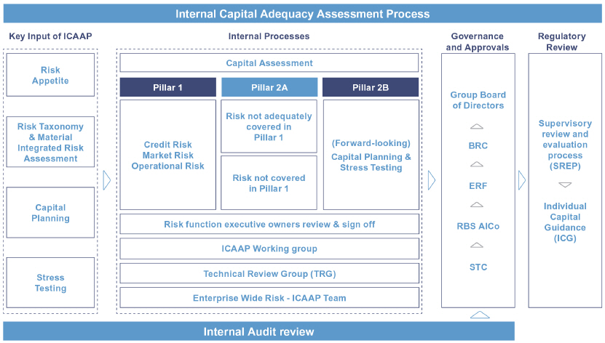The width and height of the screenshot is (605, 343).
Task: Click the down arrow between SREP and ICG
Action: tap(565, 185)
